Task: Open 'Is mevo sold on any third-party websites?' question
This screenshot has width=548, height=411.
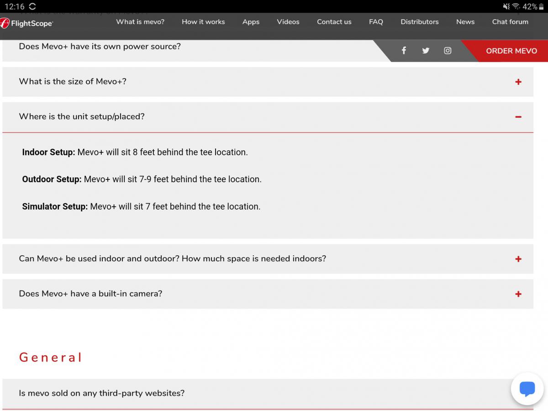Action: click(102, 393)
